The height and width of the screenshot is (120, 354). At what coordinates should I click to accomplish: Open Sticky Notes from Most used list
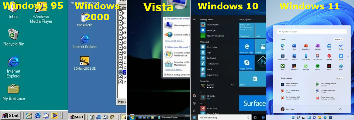click(x=209, y=47)
